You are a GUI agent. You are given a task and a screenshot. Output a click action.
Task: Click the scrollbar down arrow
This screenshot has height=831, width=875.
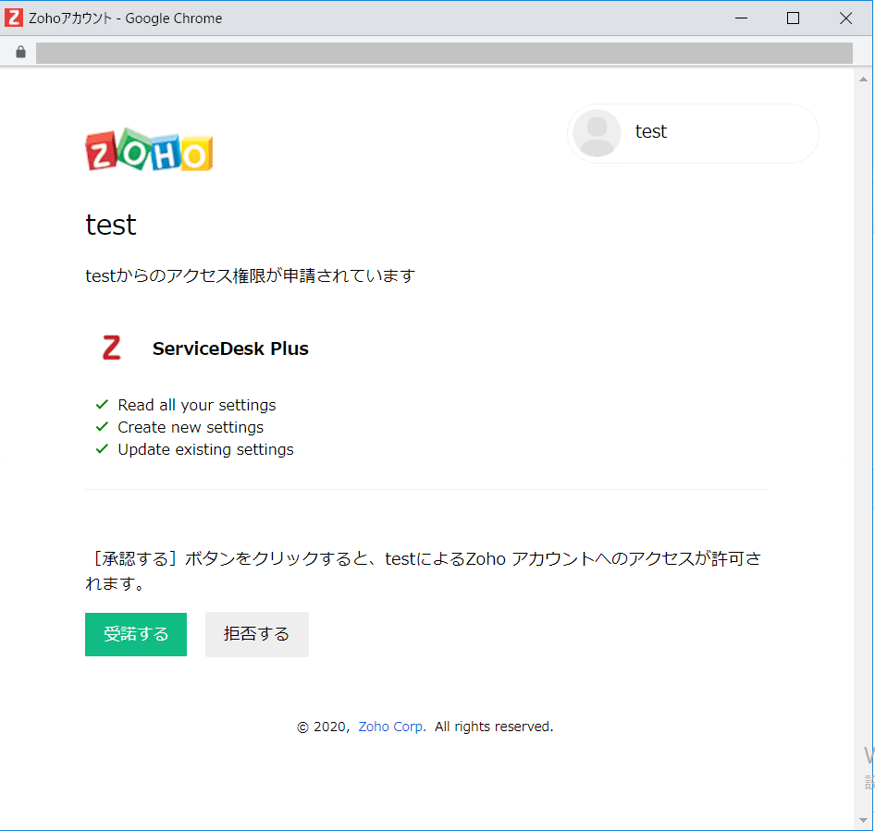point(863,820)
